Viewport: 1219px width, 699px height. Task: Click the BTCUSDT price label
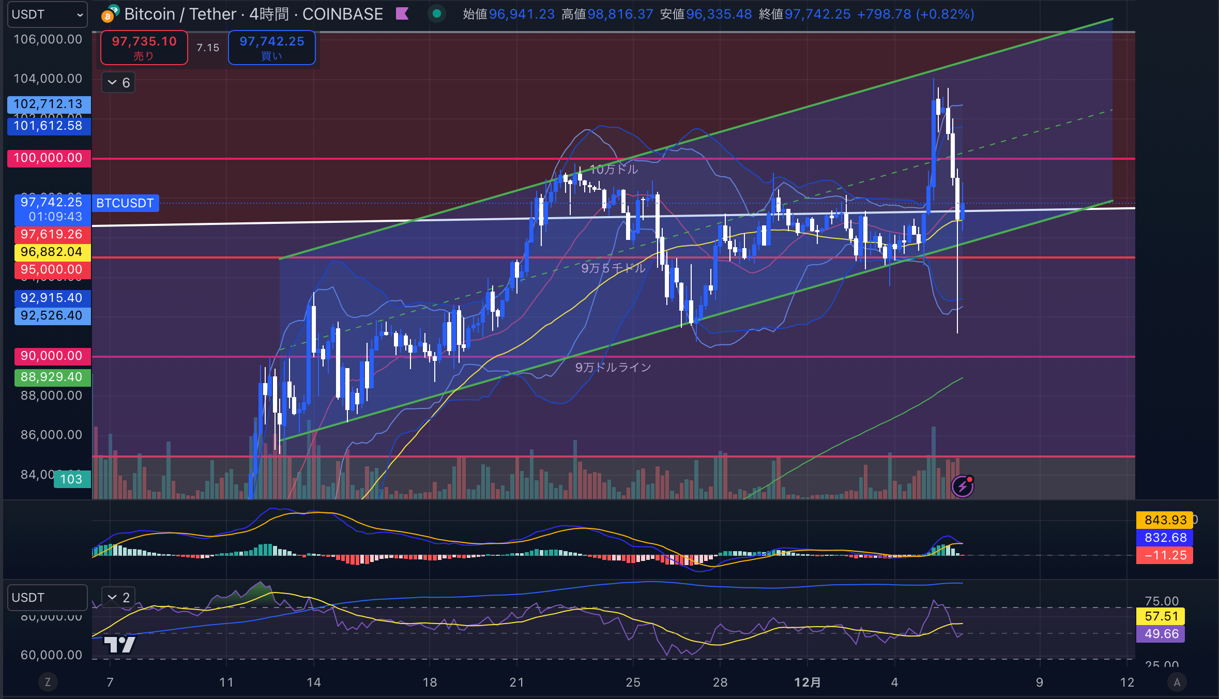pos(125,203)
